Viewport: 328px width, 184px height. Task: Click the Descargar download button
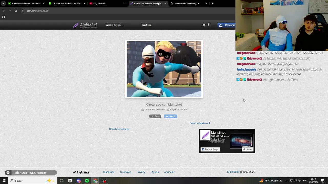[227, 25]
